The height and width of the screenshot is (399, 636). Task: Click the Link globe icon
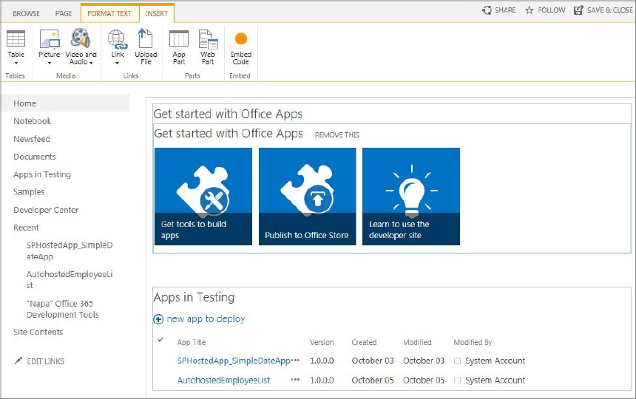coord(118,39)
